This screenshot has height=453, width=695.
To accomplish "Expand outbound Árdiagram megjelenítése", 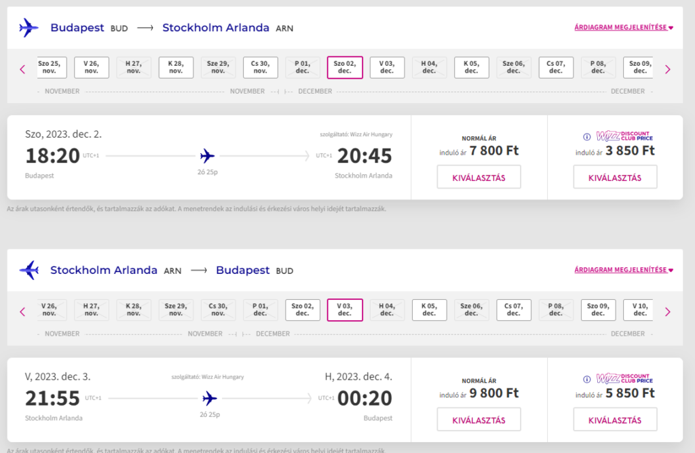I will (x=624, y=27).
